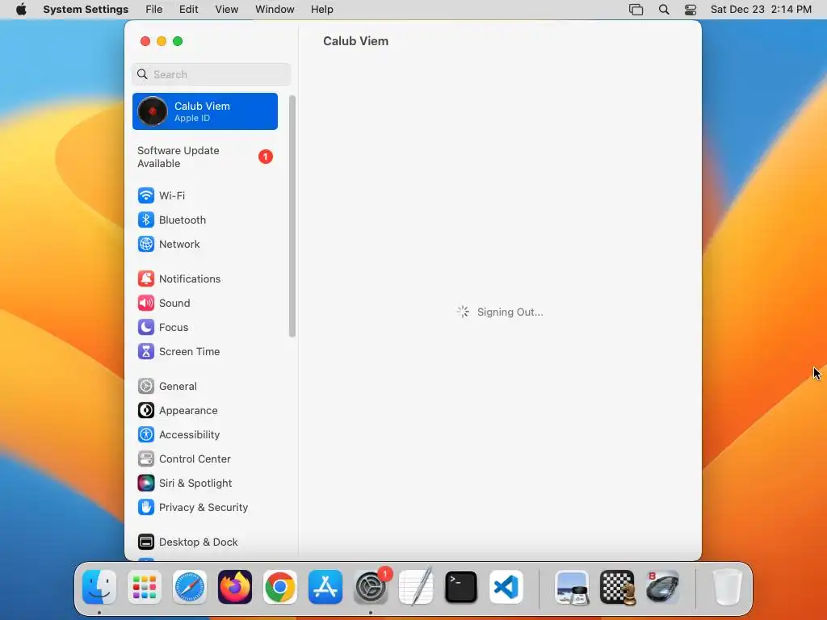Open Launchpad from the Dock
Image resolution: width=827 pixels, height=620 pixels.
(x=145, y=587)
